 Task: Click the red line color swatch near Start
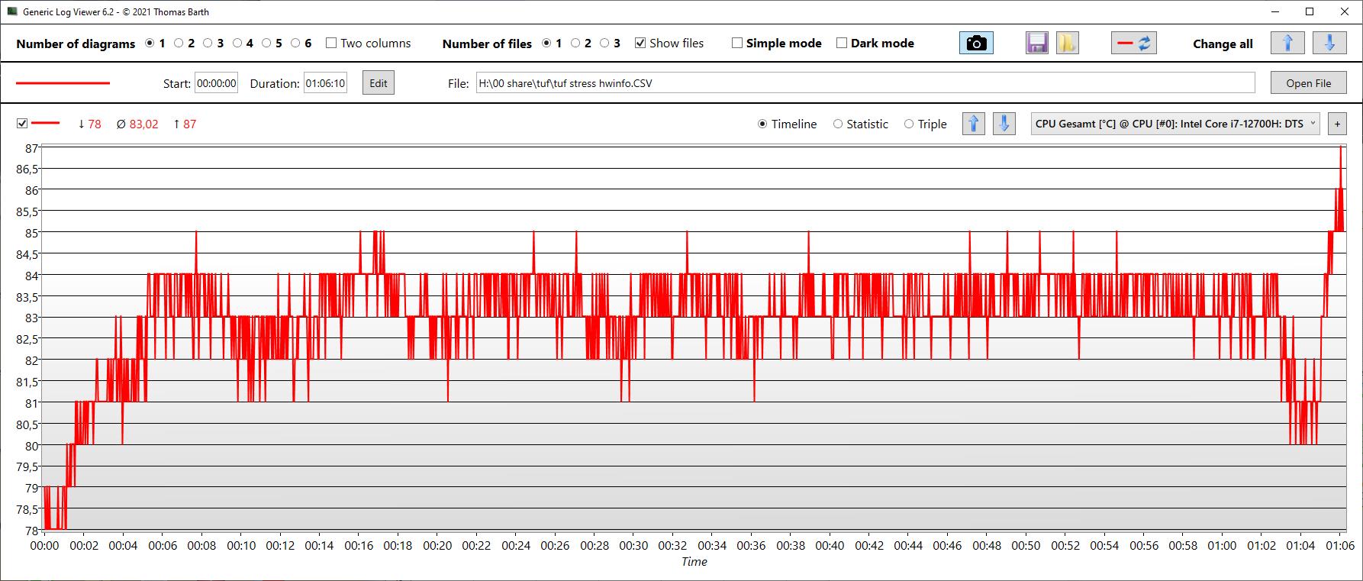[63, 83]
